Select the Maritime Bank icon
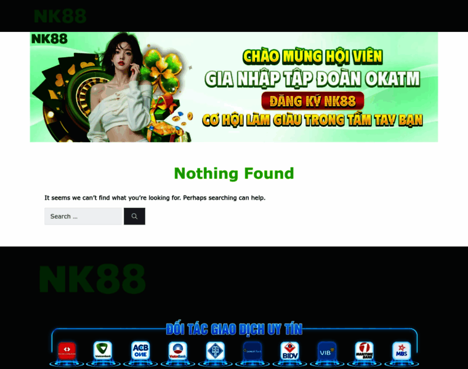The height and width of the screenshot is (369, 468). [364, 351]
